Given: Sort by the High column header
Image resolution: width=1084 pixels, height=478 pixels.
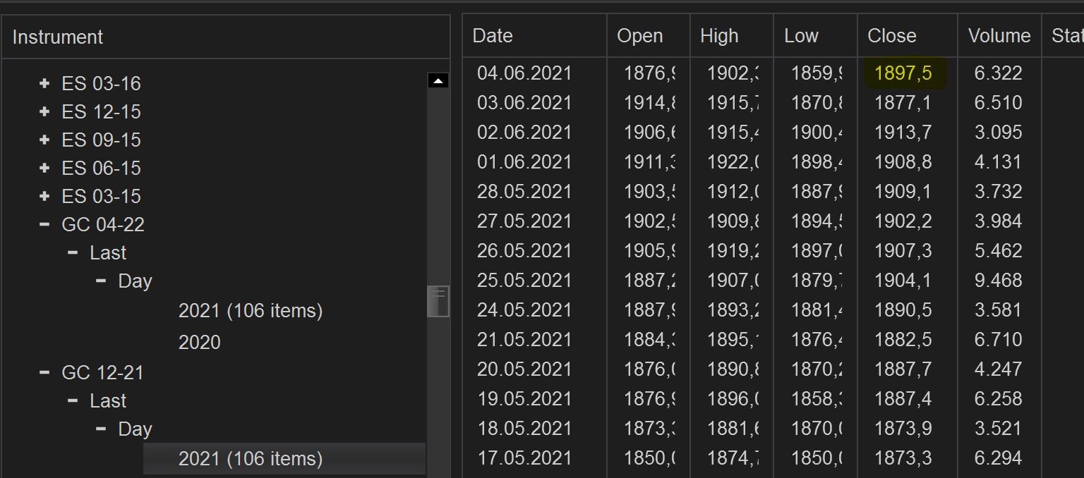Looking at the screenshot, I should coord(732,36).
